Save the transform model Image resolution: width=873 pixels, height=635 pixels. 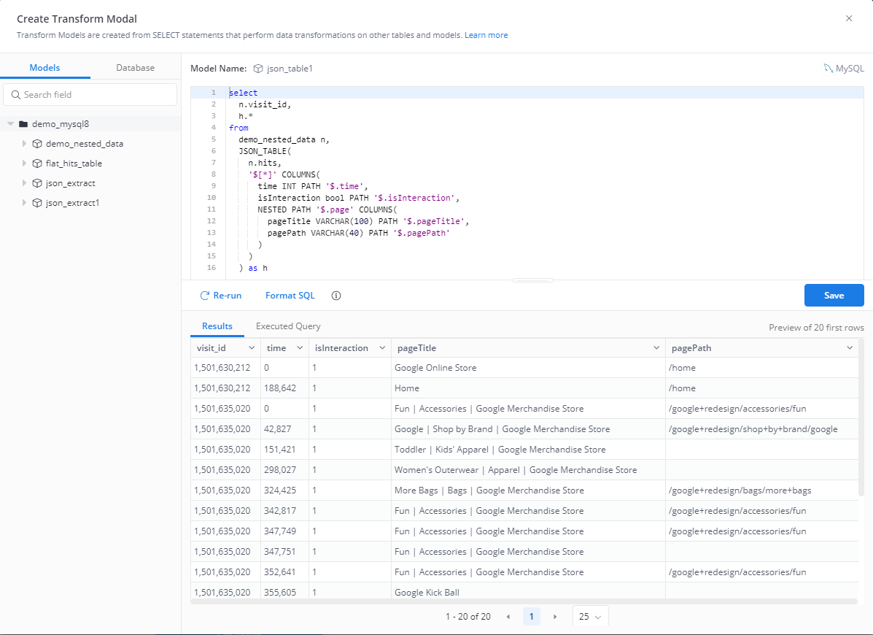tap(834, 296)
